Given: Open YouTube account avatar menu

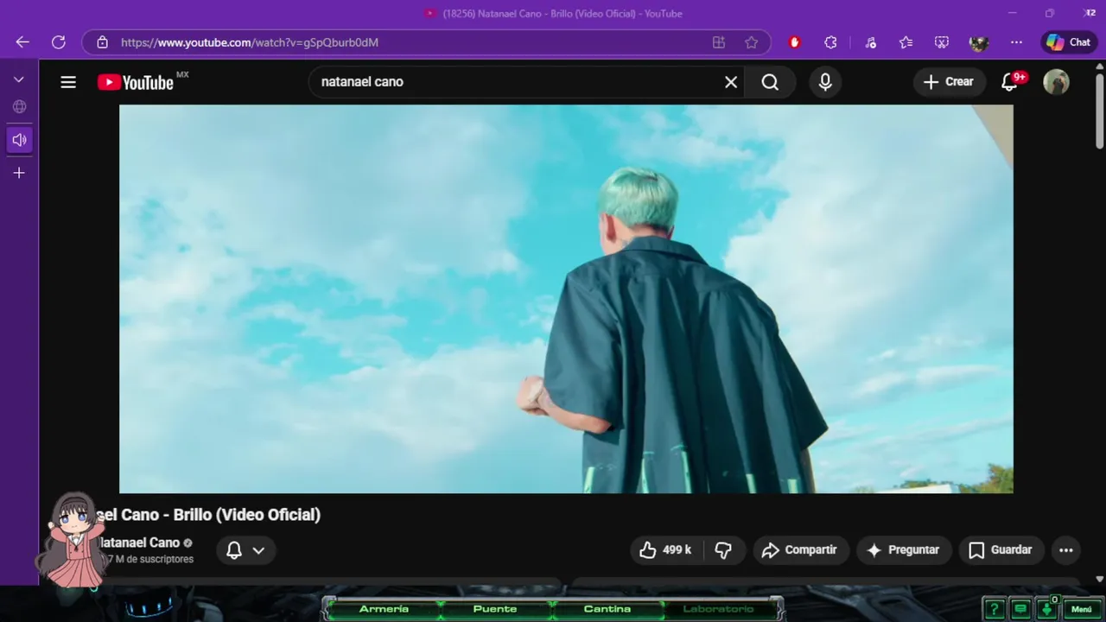Looking at the screenshot, I should point(1056,82).
